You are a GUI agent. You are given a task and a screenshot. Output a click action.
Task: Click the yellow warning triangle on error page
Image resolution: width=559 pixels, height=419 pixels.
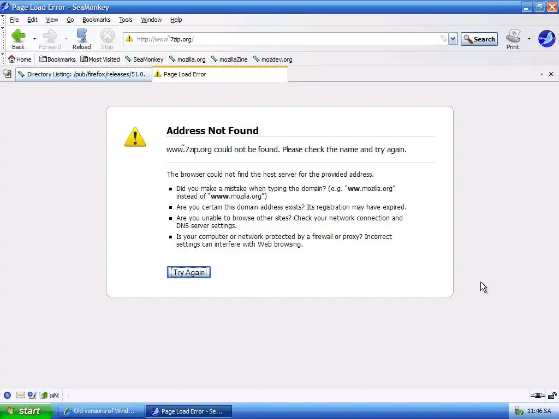click(x=135, y=137)
